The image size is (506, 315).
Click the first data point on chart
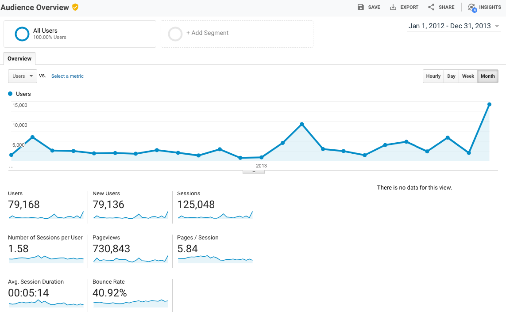point(12,155)
